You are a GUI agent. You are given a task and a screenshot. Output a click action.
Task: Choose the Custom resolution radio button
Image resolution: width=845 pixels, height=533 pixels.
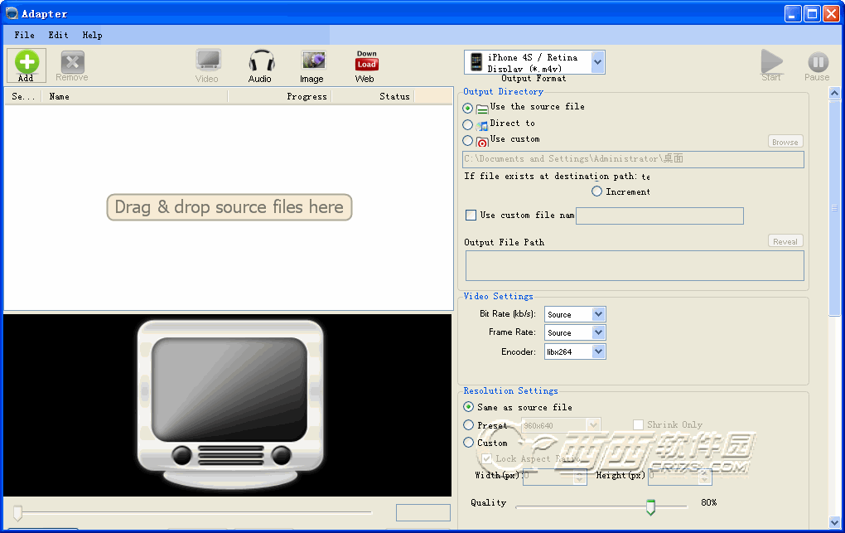(x=469, y=443)
